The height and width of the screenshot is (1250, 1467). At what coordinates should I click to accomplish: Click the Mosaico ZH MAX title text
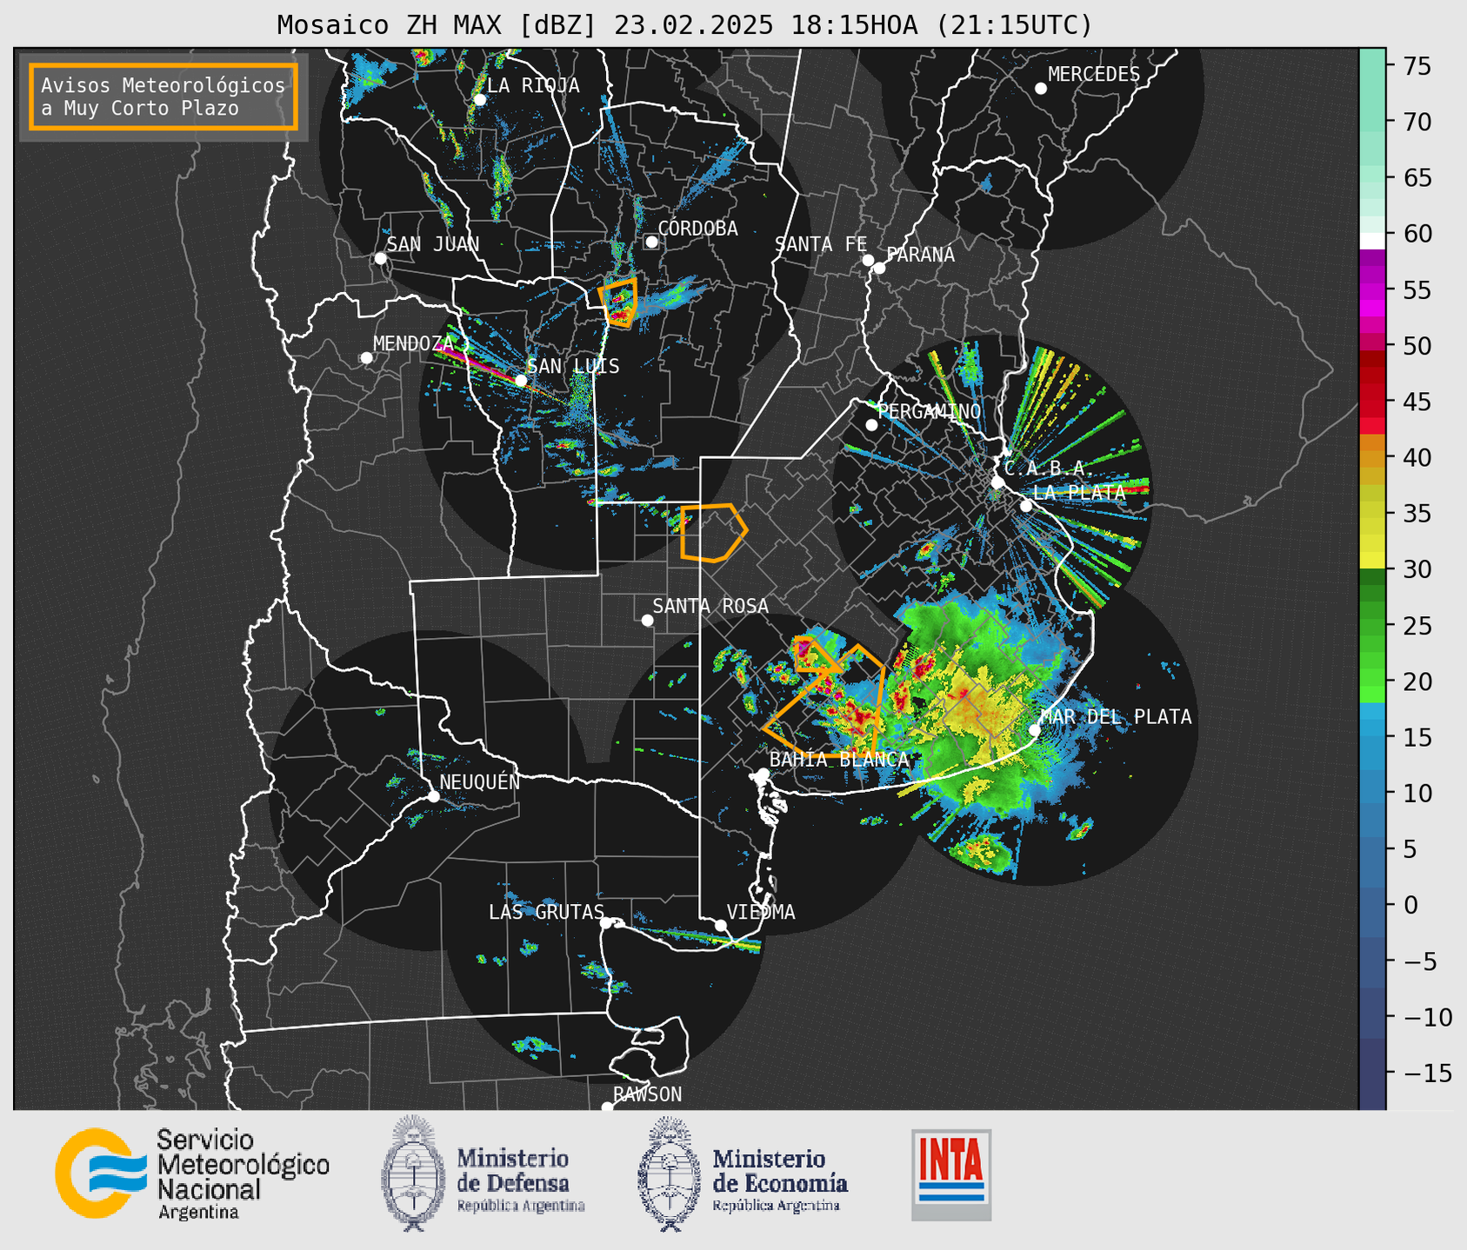(x=684, y=25)
